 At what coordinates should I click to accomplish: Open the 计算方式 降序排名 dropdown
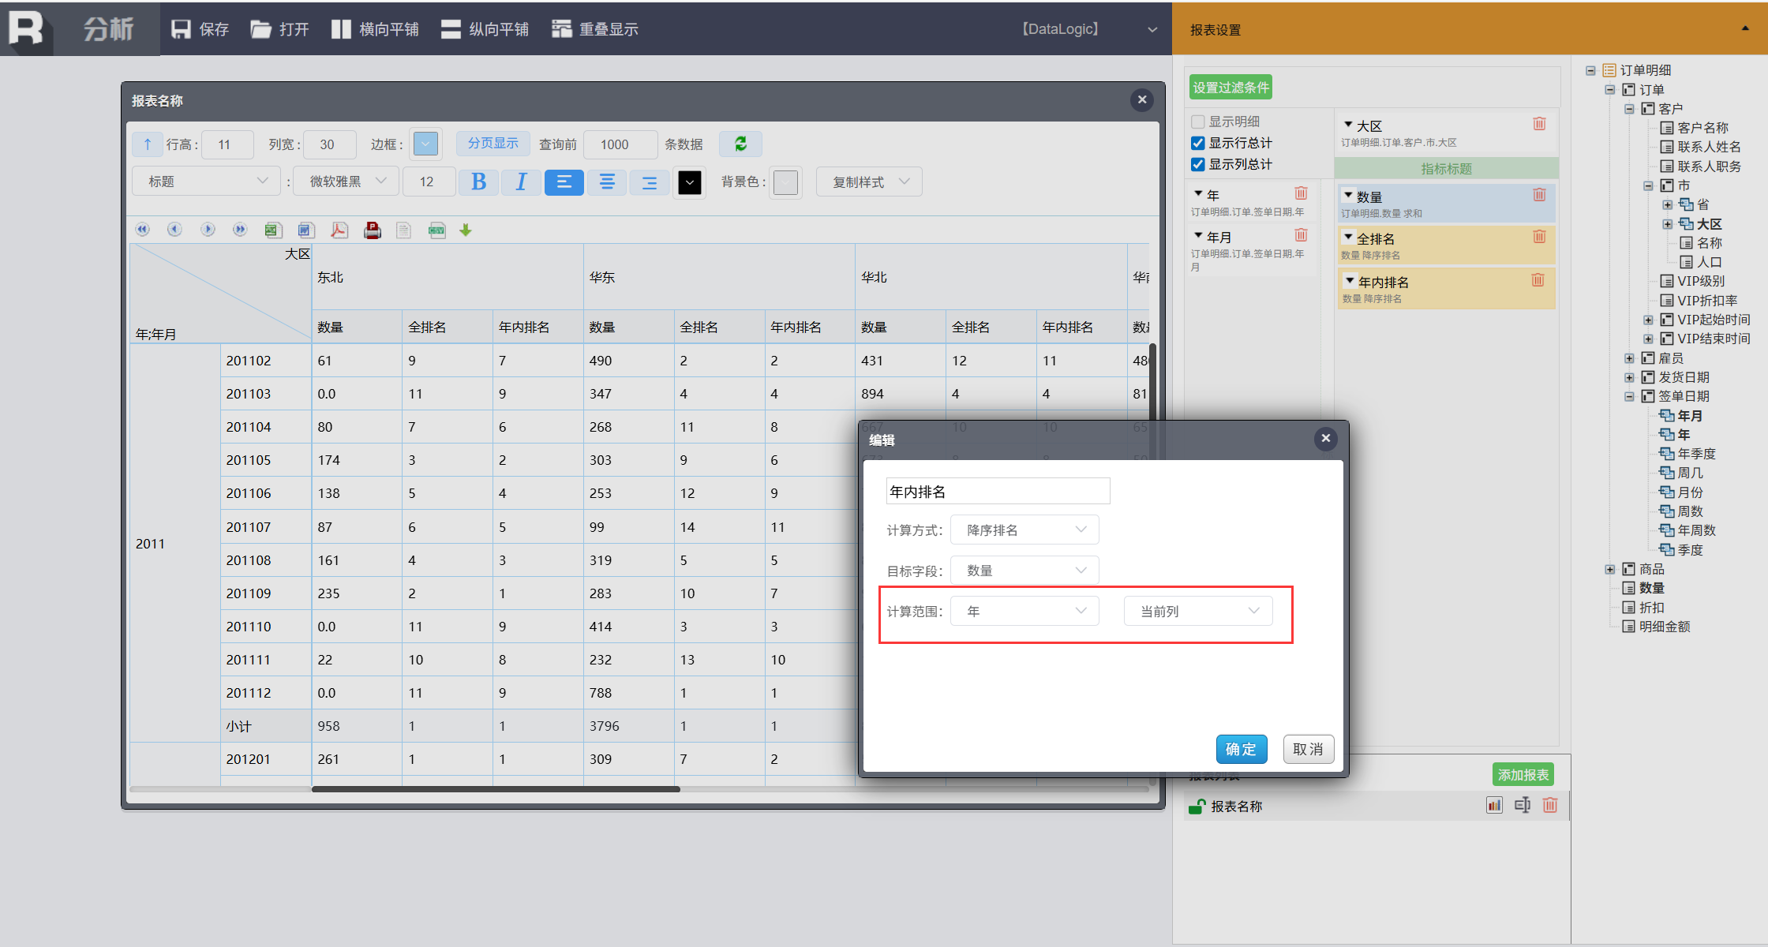[1024, 530]
